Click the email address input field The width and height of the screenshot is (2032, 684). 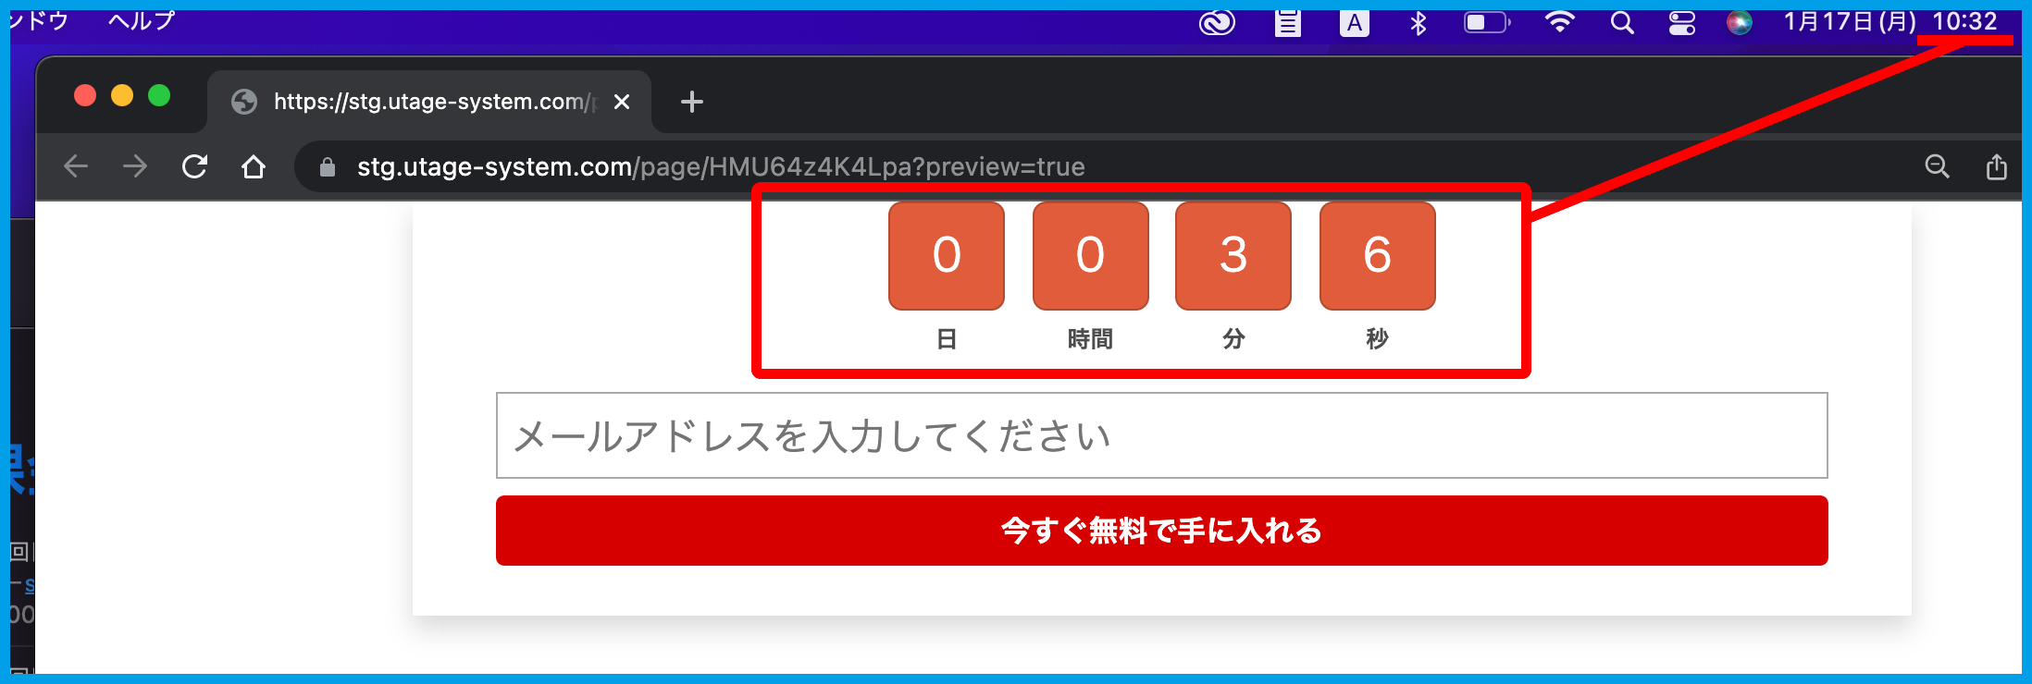(x=1161, y=435)
